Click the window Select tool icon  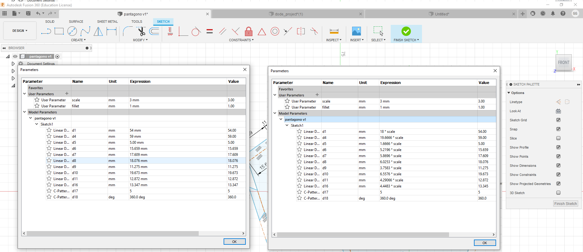[378, 31]
